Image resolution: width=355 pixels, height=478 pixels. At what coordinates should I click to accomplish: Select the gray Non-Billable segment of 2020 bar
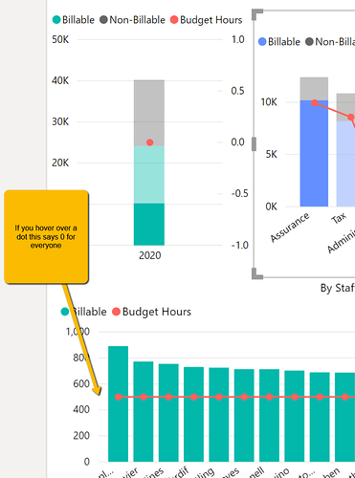point(149,113)
